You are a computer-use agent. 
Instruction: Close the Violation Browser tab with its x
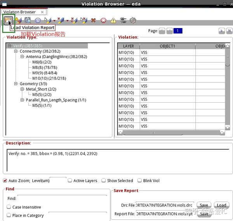point(42,12)
